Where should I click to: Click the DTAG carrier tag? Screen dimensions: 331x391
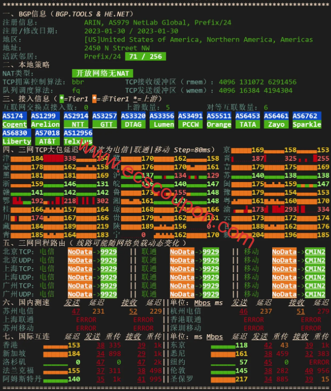133,124
